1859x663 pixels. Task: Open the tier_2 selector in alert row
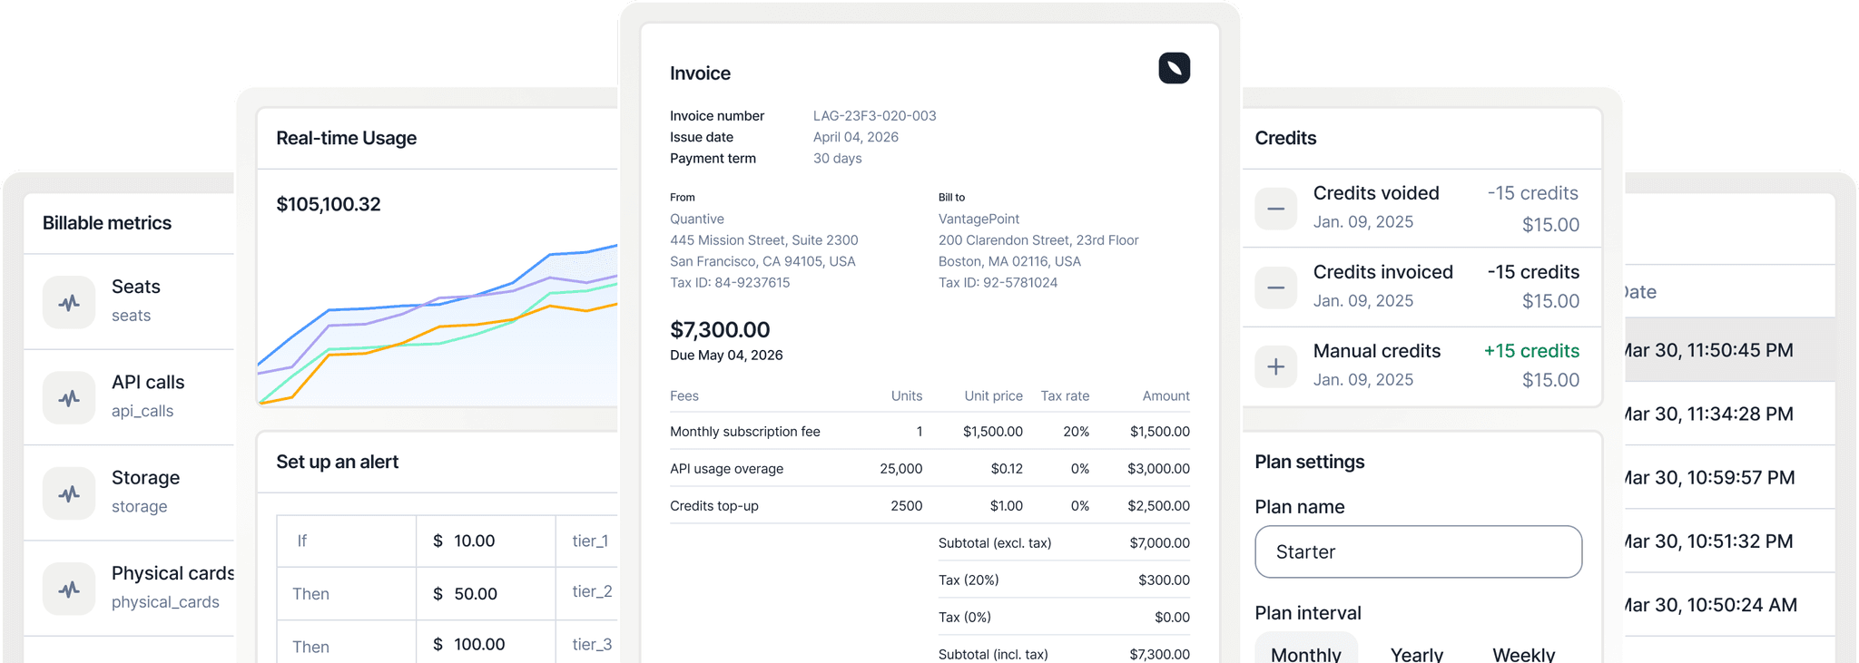[590, 592]
